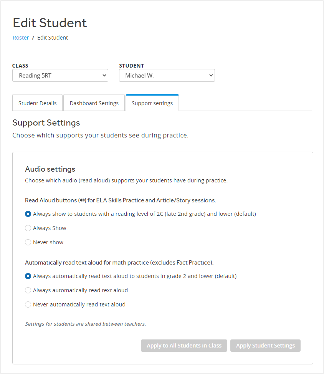Click 'Choose which audio (read aloud) supports' description
324x374 pixels.
tap(126, 180)
